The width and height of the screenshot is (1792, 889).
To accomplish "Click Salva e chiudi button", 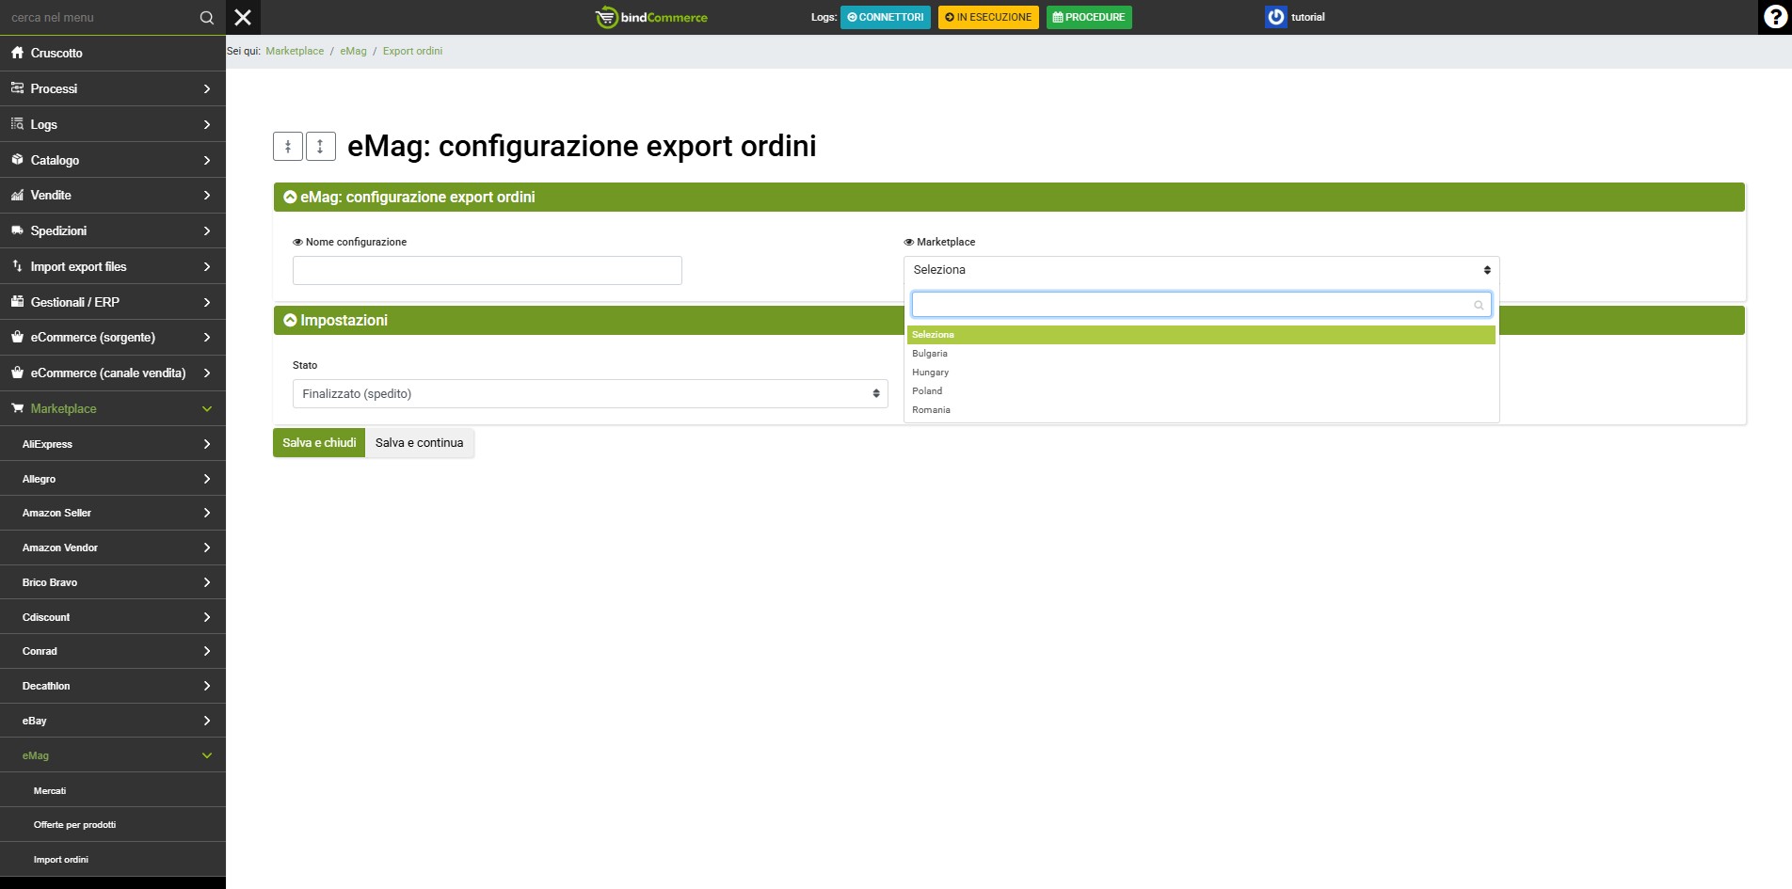I will (319, 443).
